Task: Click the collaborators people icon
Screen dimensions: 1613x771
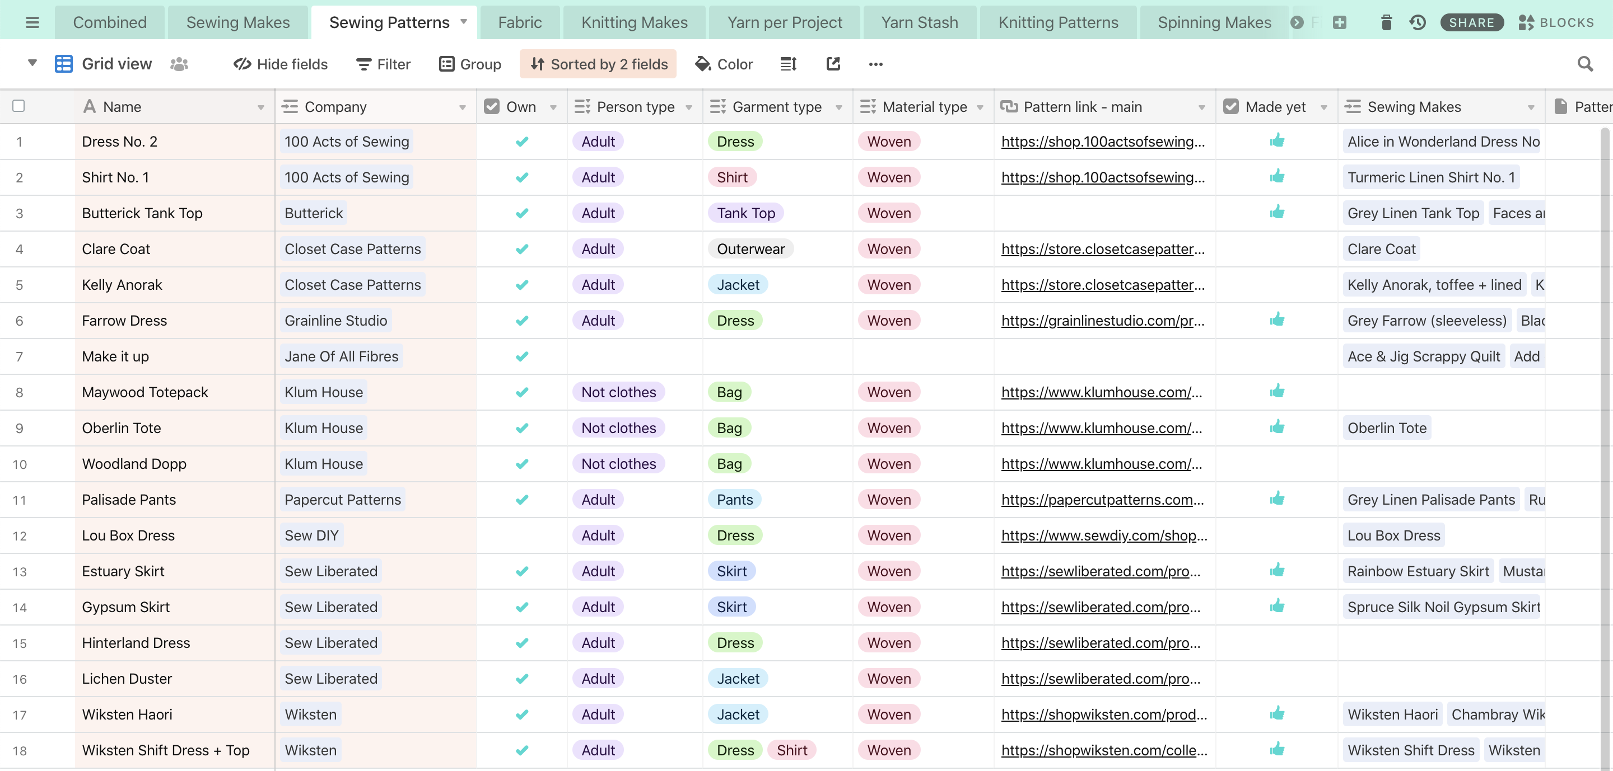Action: [179, 64]
